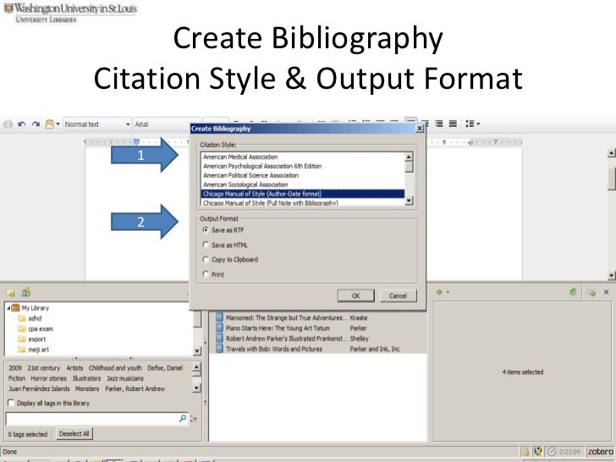Open the adhd collection
This screenshot has height=462, width=616.
point(35,318)
